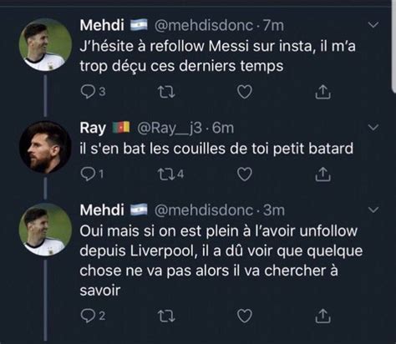Open options chevron on Mehdi's 3m tweet
This screenshot has width=396, height=344.
click(x=373, y=210)
